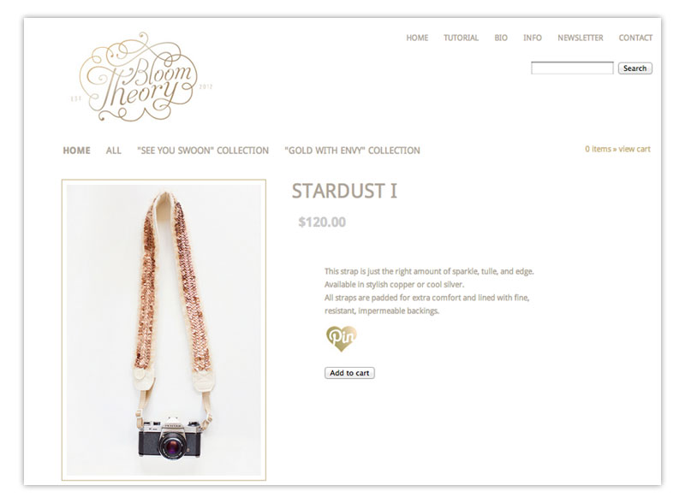Click the gold Pin heart icon

[341, 338]
